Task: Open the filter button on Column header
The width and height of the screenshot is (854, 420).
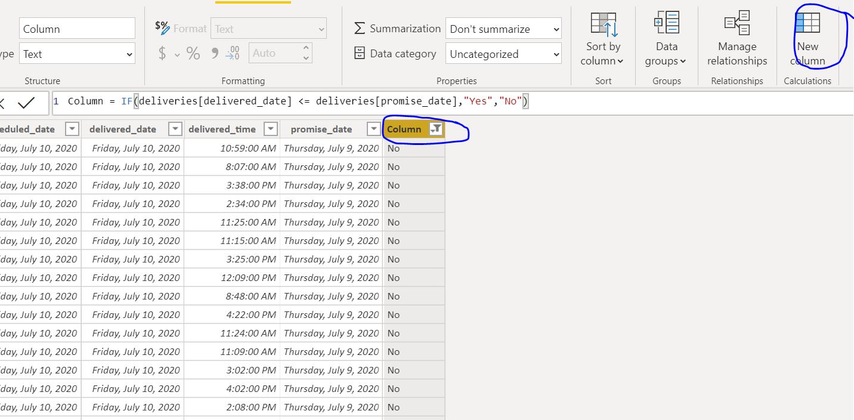Action: [437, 129]
